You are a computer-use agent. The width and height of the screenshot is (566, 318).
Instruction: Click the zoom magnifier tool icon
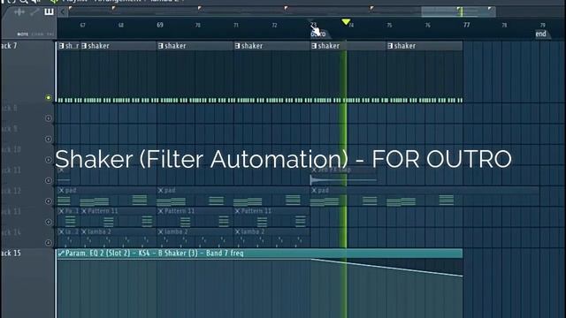(24, 2)
